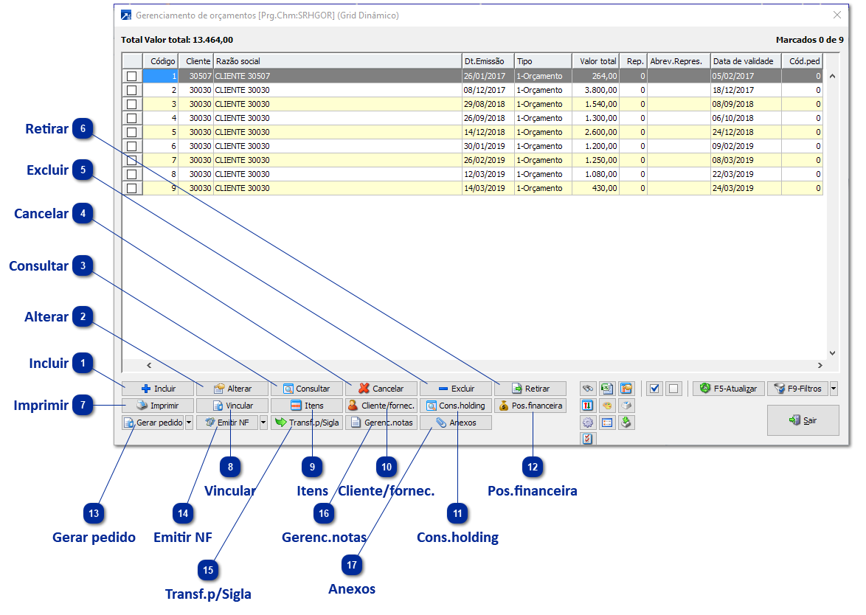Click the gear settings icon
Viewport: 866px width, 615px height.
coord(588,423)
